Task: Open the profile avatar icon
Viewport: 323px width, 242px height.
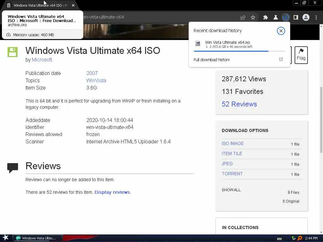Action: coord(306,18)
